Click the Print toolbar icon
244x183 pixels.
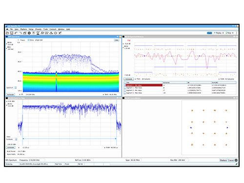[25, 33]
